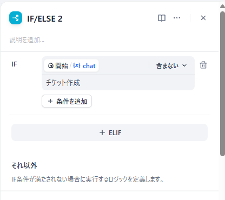Click the IF/ELSE 2 title to rename
225x200 pixels.
click(x=45, y=19)
